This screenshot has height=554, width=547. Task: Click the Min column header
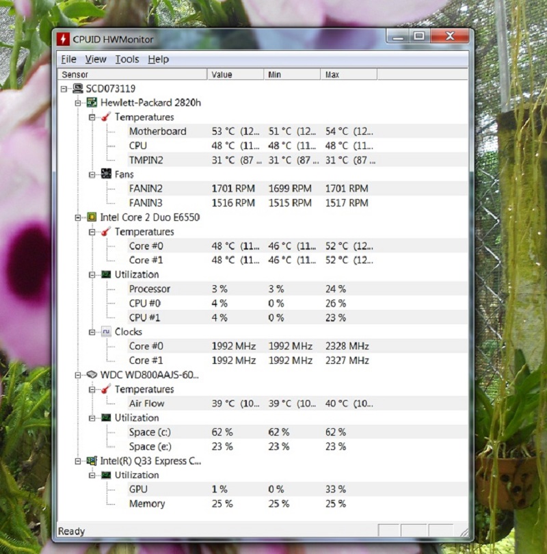293,75
